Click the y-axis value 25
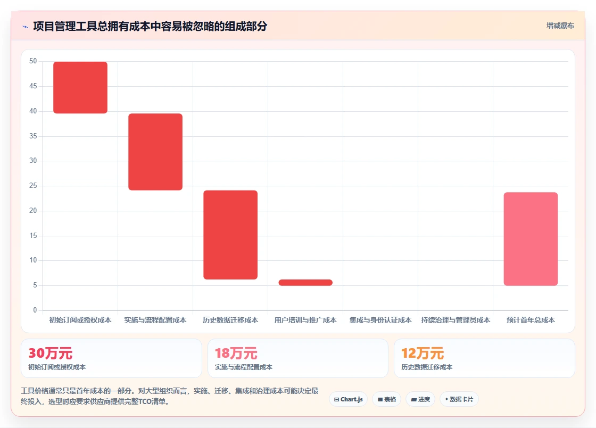This screenshot has width=596, height=428. pyautogui.click(x=33, y=185)
